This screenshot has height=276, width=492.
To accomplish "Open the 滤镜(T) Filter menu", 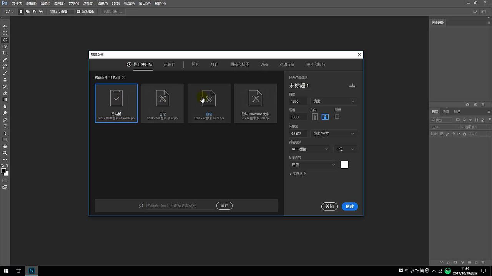I will (103, 3).
